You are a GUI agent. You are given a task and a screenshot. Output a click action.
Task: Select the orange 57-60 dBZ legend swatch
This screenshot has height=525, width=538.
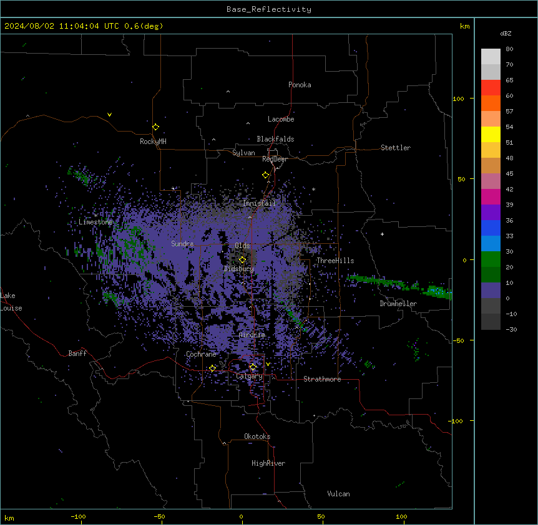point(491,103)
